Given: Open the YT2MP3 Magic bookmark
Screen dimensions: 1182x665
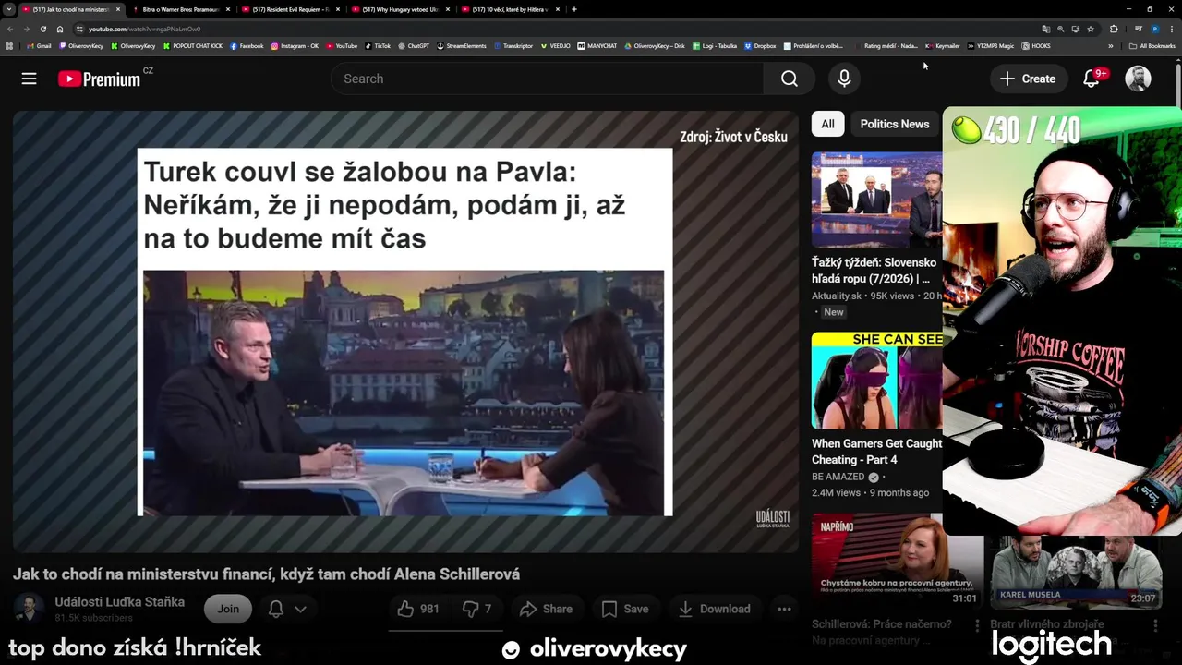Looking at the screenshot, I should 990,45.
